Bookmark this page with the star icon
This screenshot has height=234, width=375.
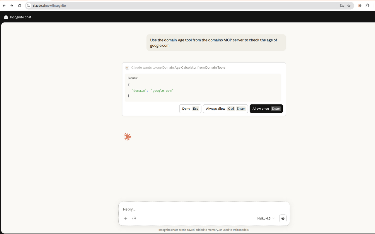pyautogui.click(x=349, y=6)
